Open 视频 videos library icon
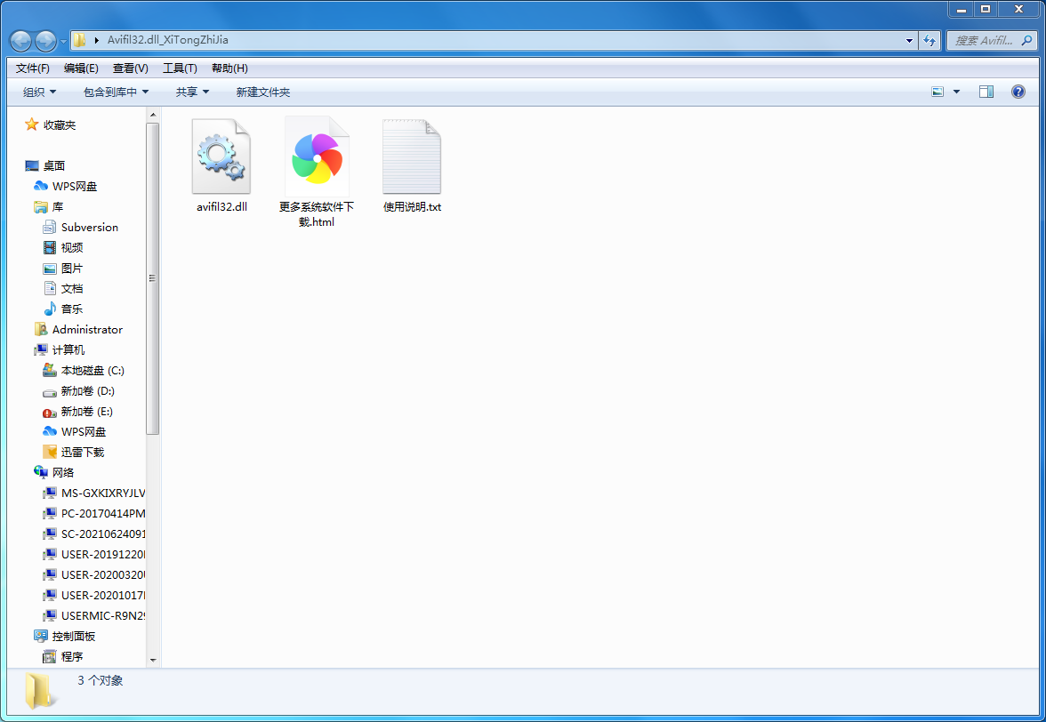This screenshot has height=722, width=1046. pos(50,247)
